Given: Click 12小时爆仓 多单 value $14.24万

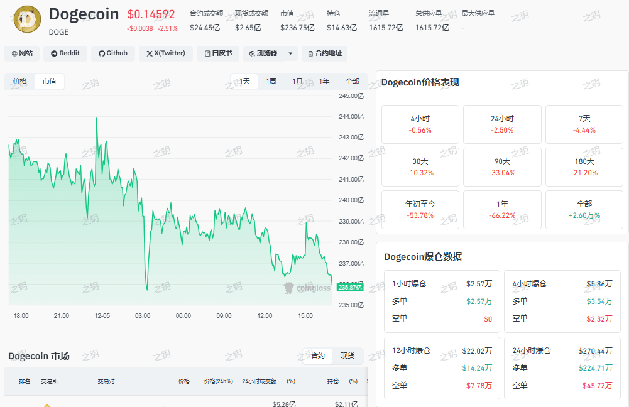Looking at the screenshot, I should [477, 368].
